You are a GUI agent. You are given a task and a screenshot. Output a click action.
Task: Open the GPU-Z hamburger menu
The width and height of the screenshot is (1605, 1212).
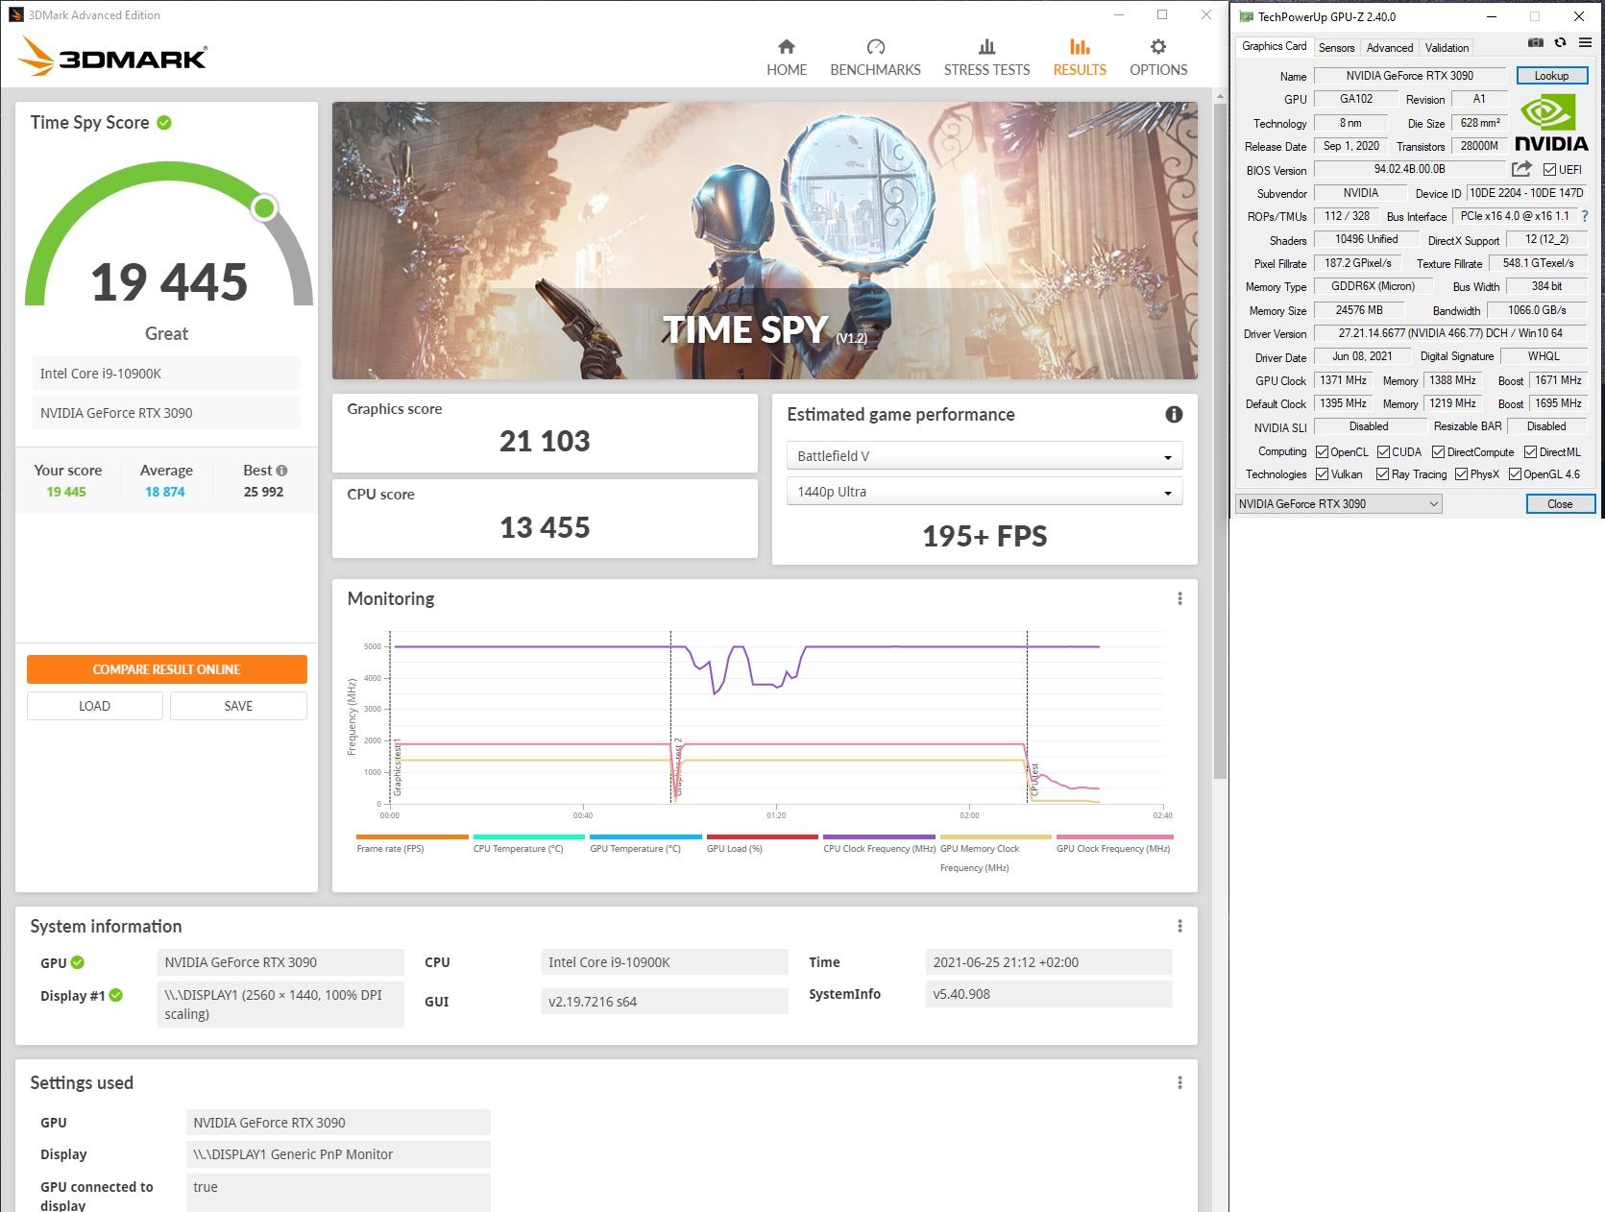pyautogui.click(x=1585, y=43)
